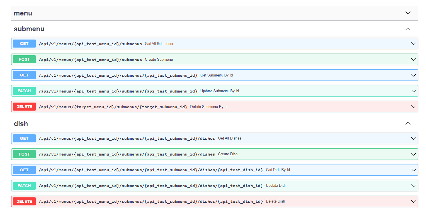This screenshot has width=426, height=212.
Task: Click the GET badge on Get All Submenu
Action: [24, 44]
